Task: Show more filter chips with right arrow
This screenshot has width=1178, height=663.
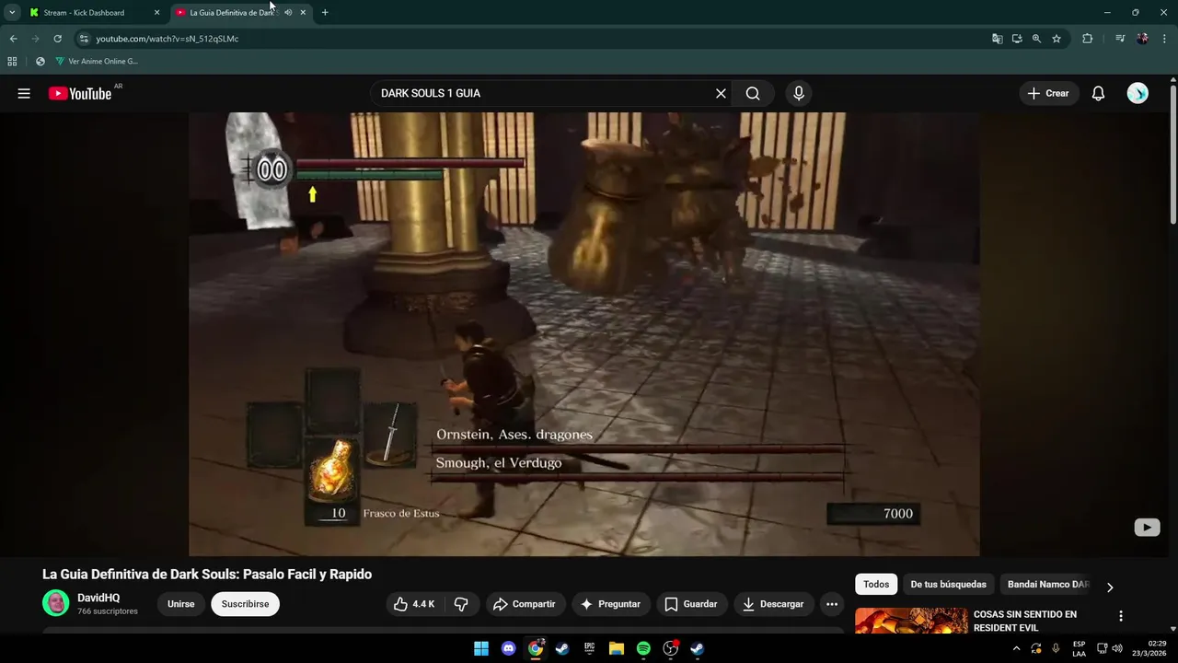Action: [x=1110, y=587]
